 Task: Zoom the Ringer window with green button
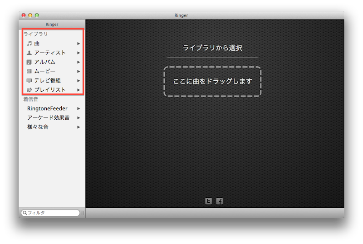pyautogui.click(x=37, y=15)
